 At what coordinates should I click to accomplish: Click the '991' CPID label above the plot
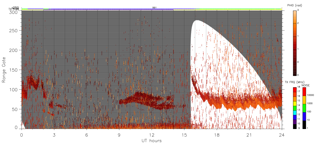(x=154, y=8)
